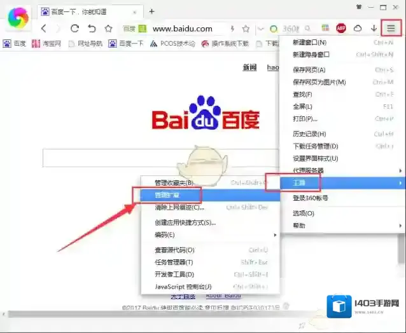406x333 pixels.
Task: Click the 360 search engine circle icon
Action: (274, 29)
